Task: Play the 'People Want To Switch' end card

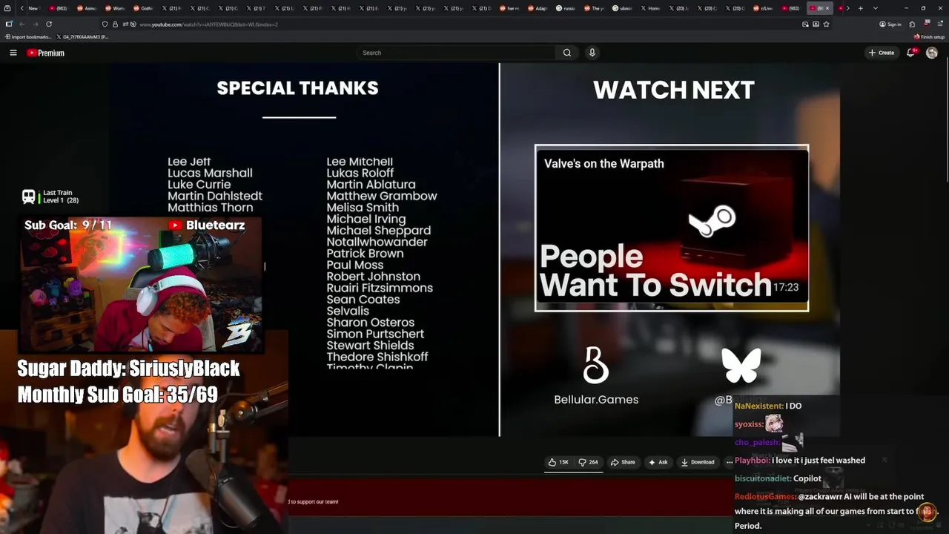Action: tap(672, 228)
